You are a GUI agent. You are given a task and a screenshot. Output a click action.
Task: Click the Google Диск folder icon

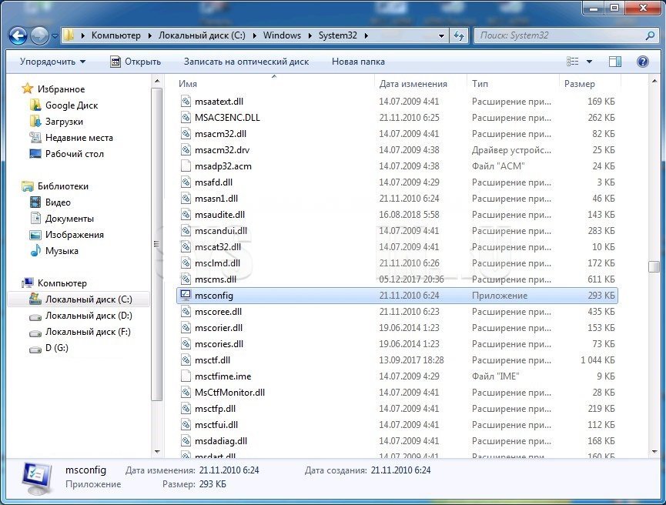pyautogui.click(x=35, y=105)
